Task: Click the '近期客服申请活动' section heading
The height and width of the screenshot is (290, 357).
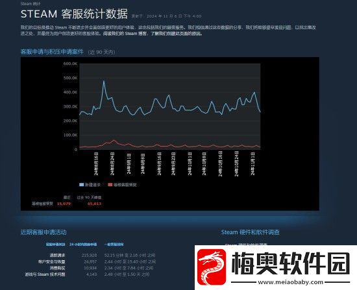Action: point(43,232)
